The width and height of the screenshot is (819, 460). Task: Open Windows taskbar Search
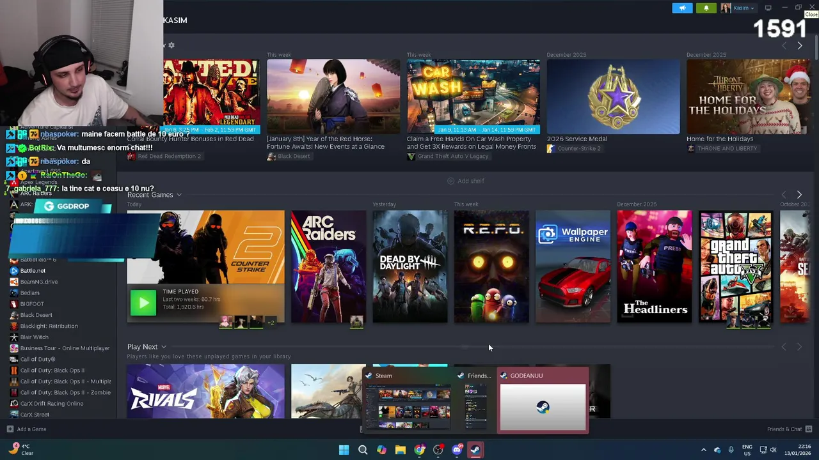coord(363,450)
